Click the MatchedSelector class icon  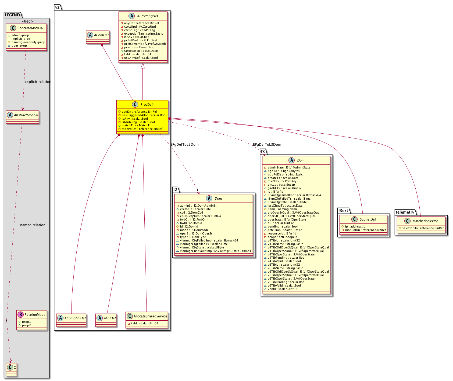point(407,221)
